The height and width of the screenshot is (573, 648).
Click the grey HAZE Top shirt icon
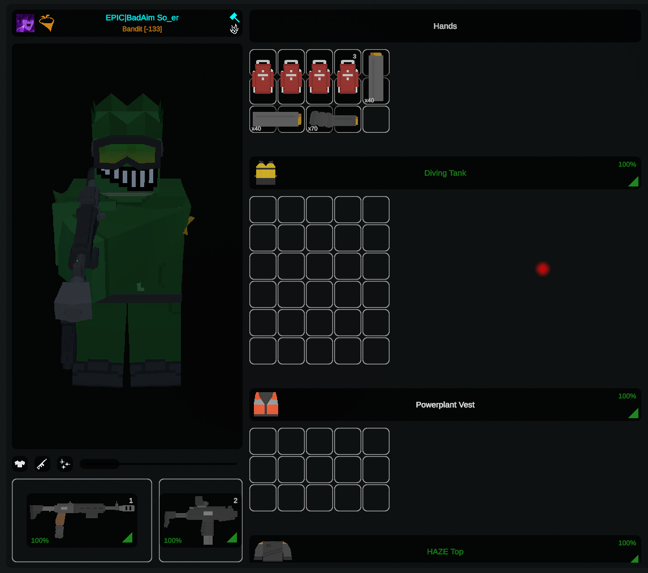[273, 552]
